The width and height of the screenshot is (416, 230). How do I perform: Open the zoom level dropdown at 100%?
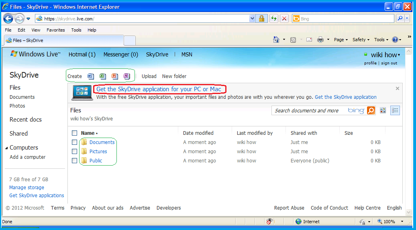click(402, 222)
